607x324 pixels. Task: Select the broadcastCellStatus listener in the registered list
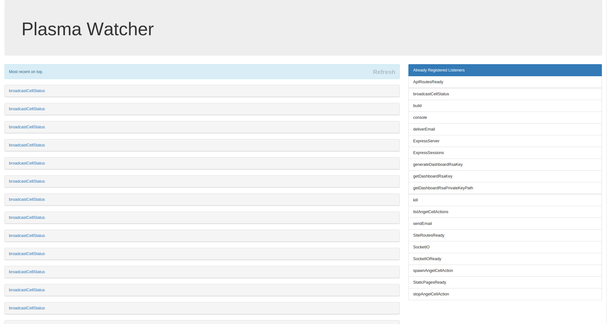click(431, 94)
